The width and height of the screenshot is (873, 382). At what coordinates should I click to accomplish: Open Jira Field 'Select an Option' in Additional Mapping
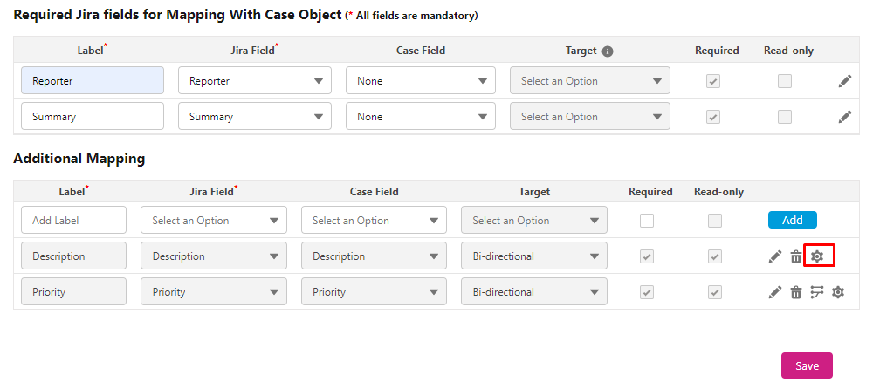click(x=214, y=220)
